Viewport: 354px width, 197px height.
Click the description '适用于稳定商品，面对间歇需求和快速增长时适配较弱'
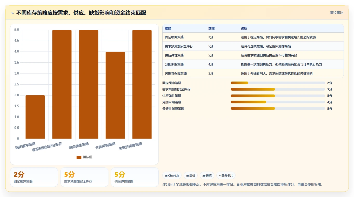tap(278, 37)
